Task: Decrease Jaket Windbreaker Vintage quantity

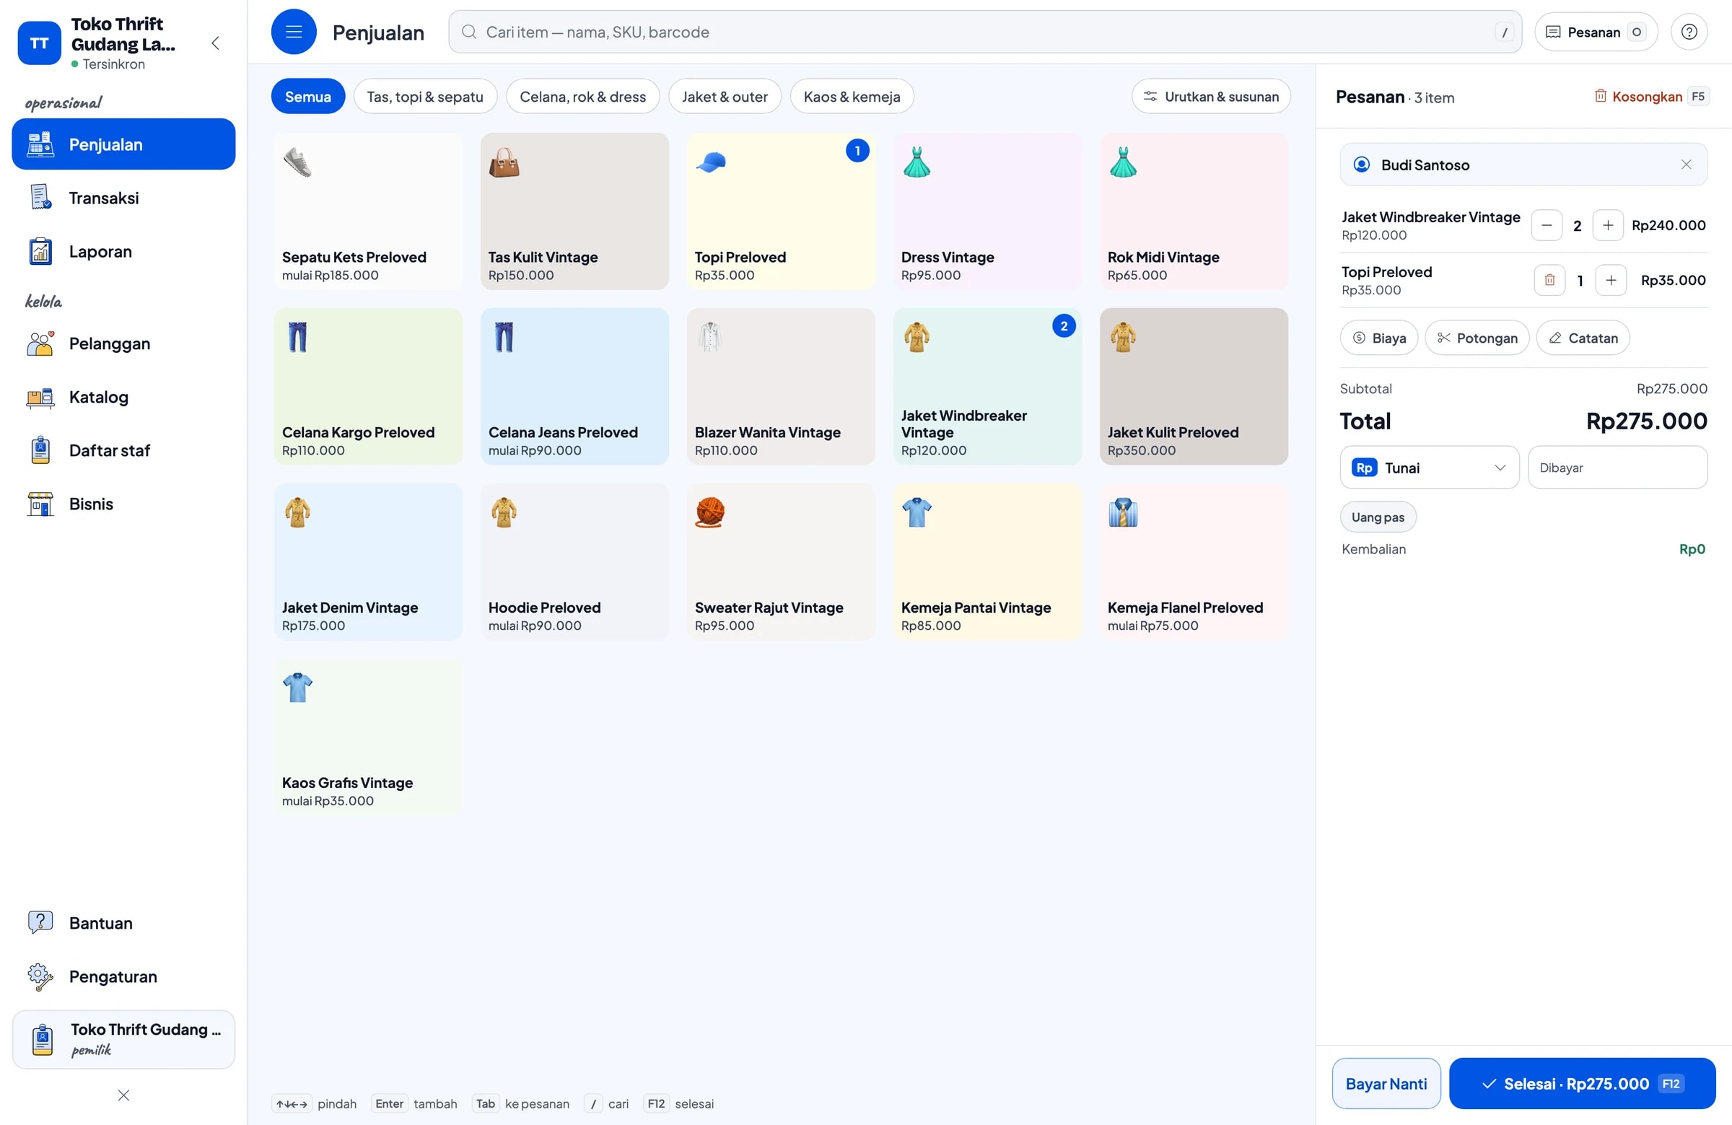Action: [x=1547, y=226]
